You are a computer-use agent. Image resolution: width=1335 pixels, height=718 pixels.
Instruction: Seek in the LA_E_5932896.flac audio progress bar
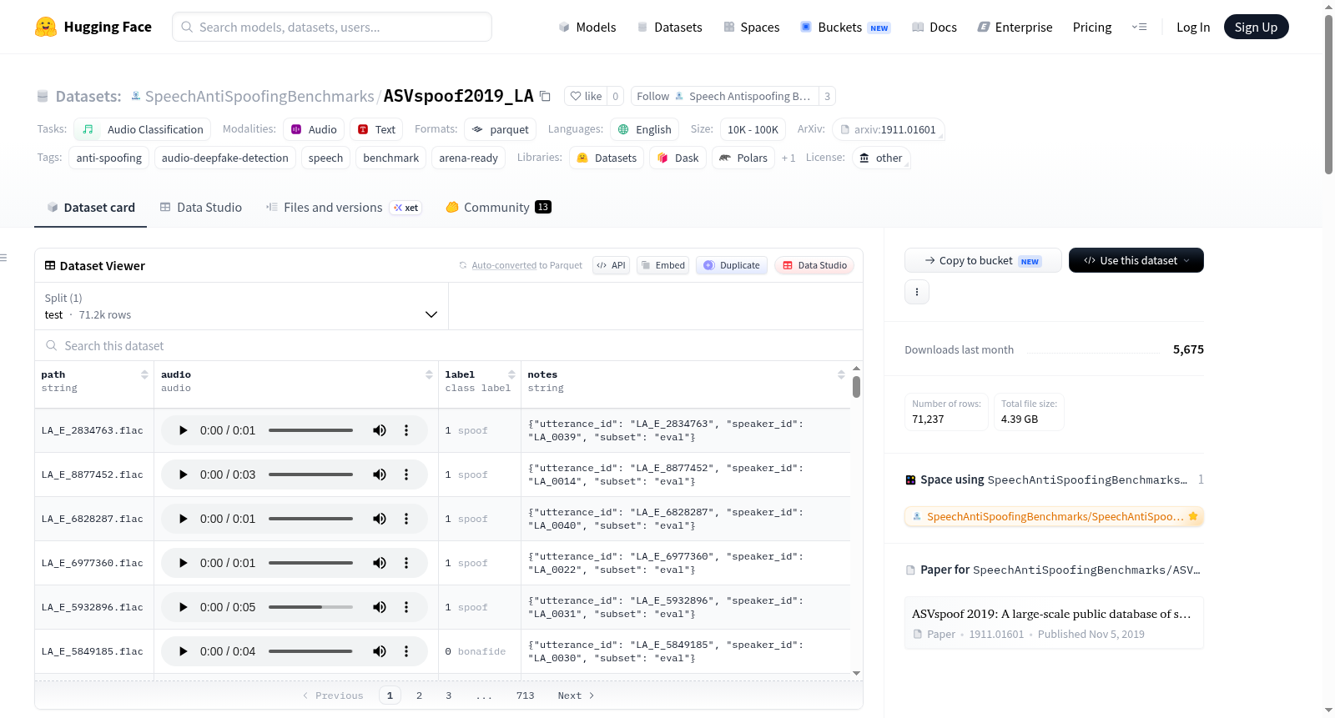click(x=310, y=607)
